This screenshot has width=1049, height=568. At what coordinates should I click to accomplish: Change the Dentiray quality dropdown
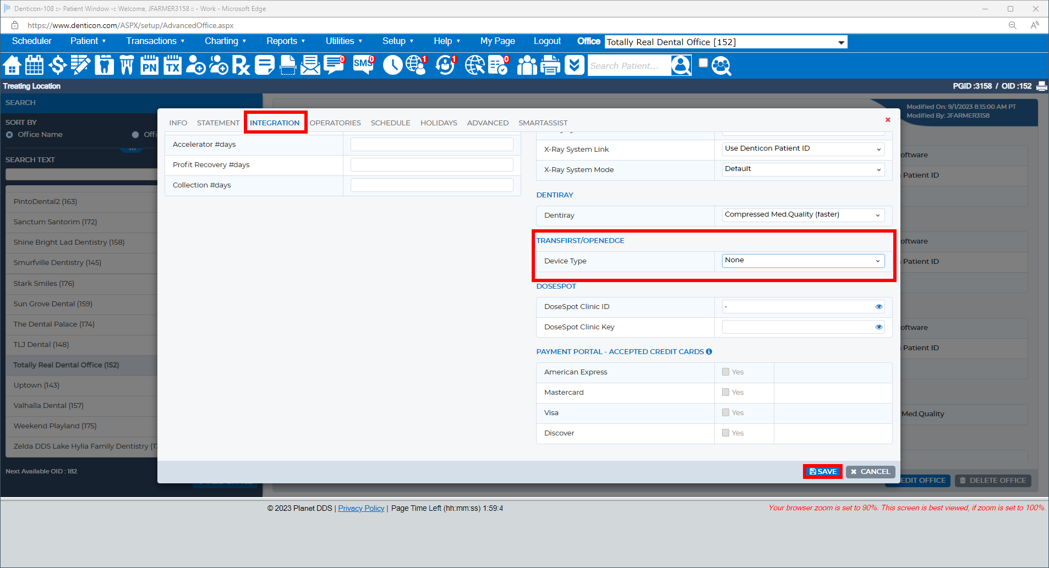click(802, 215)
